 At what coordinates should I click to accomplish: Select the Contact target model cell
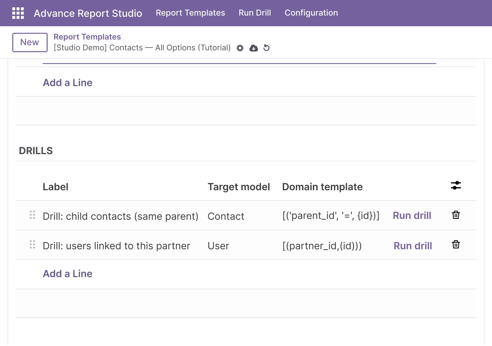pos(226,216)
